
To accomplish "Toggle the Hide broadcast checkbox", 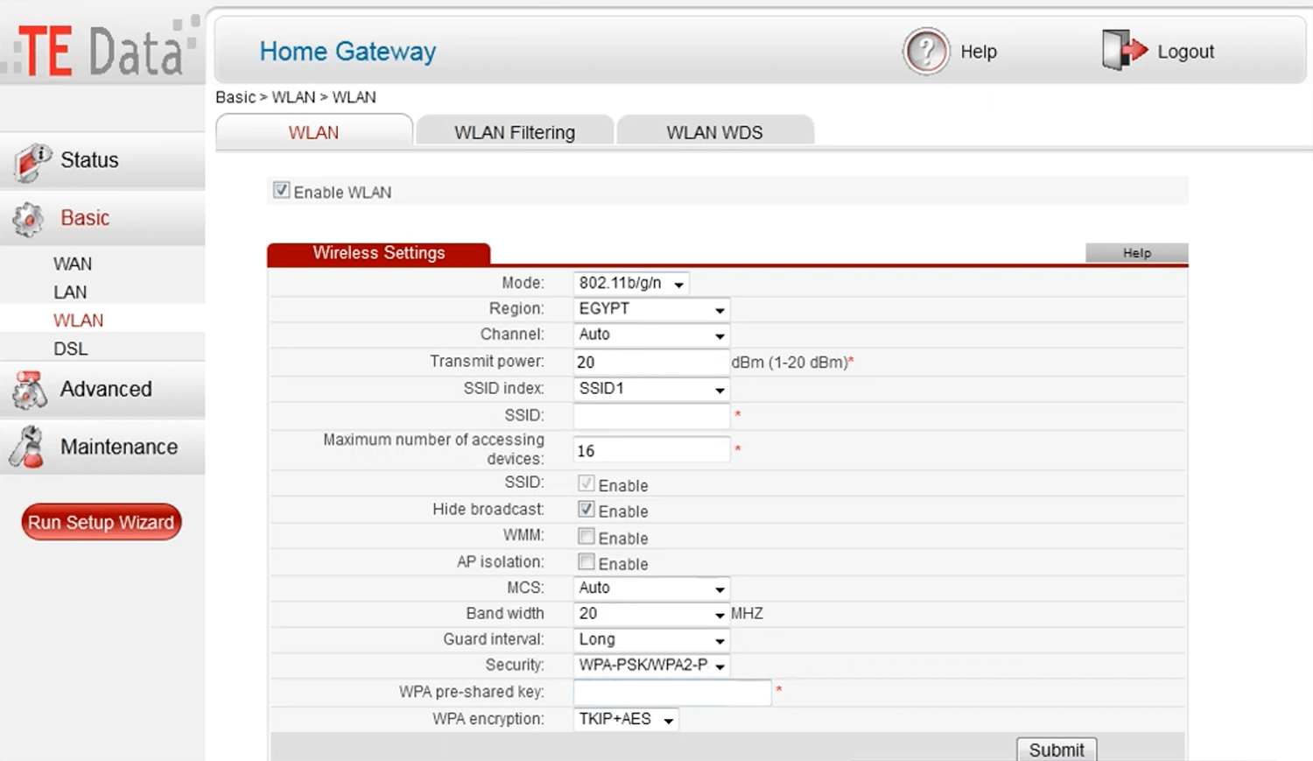I will click(586, 510).
